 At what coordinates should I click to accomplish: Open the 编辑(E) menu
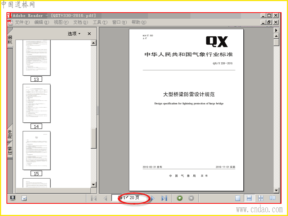[42, 22]
